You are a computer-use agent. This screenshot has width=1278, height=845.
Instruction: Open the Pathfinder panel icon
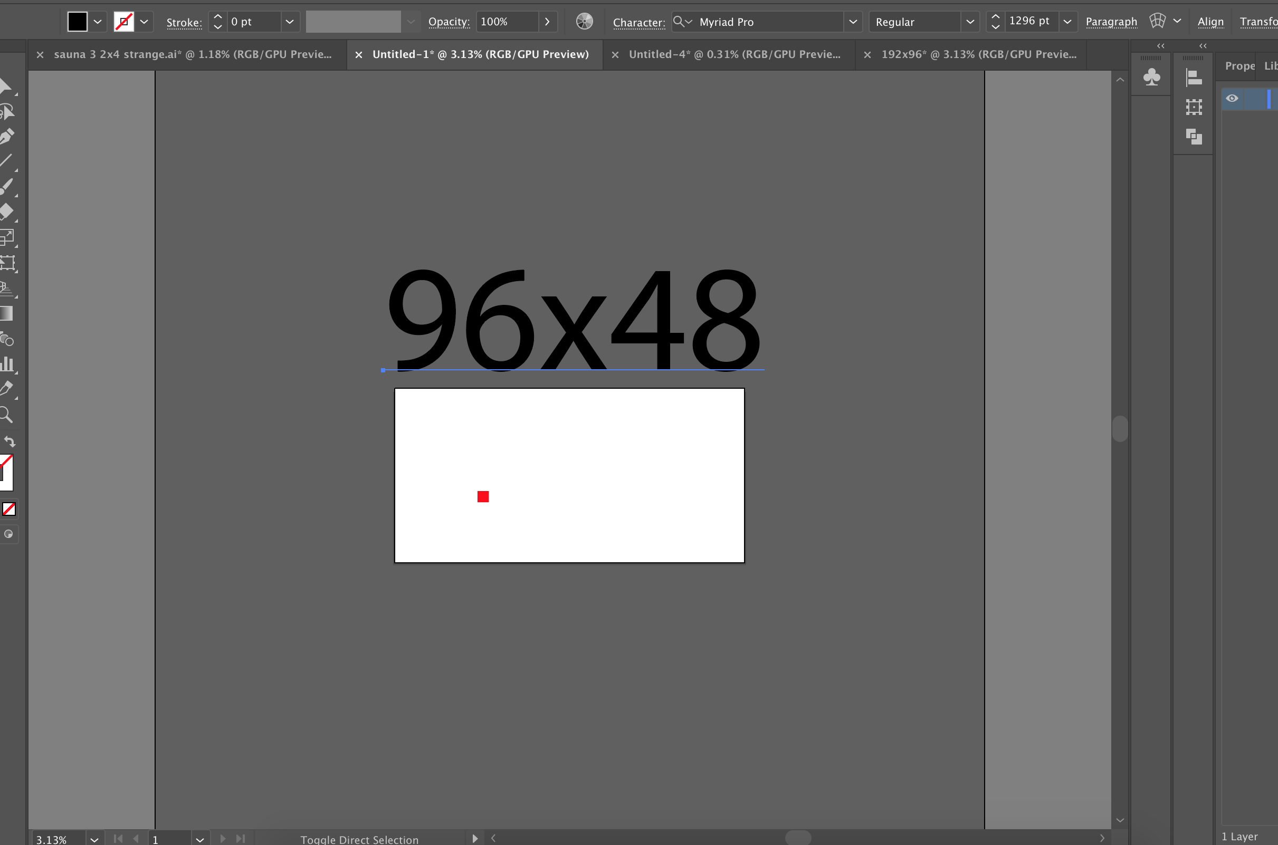1194,137
